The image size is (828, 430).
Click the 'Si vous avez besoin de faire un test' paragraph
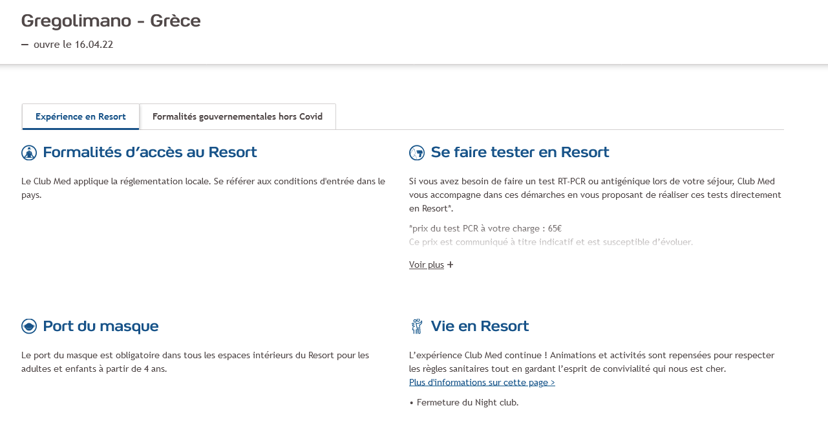pyautogui.click(x=595, y=195)
